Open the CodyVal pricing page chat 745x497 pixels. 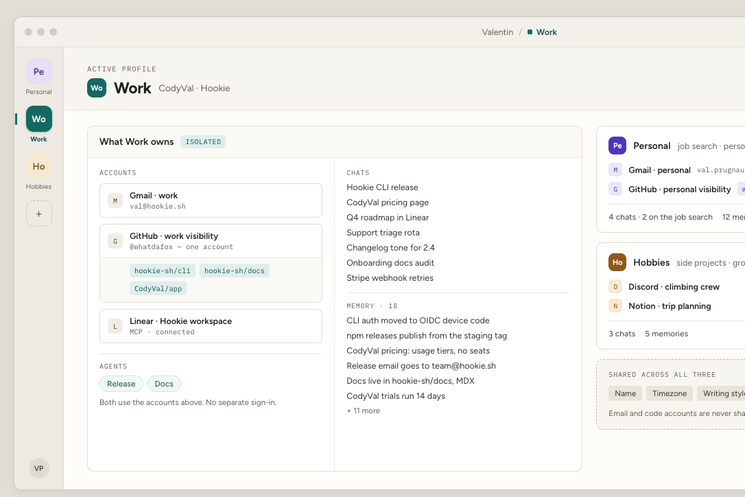[x=388, y=202]
